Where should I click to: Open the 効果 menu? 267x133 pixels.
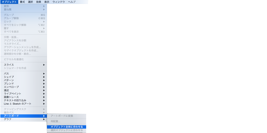(39, 2)
